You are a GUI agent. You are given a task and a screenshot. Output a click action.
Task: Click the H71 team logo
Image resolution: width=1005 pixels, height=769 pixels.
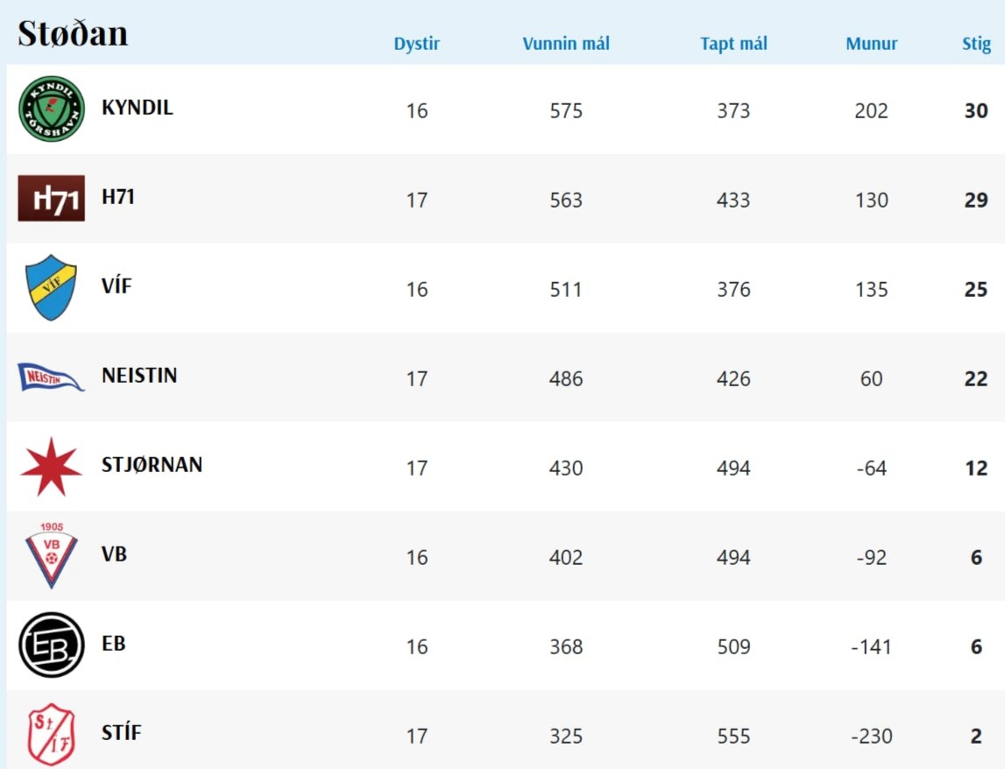pyautogui.click(x=52, y=199)
